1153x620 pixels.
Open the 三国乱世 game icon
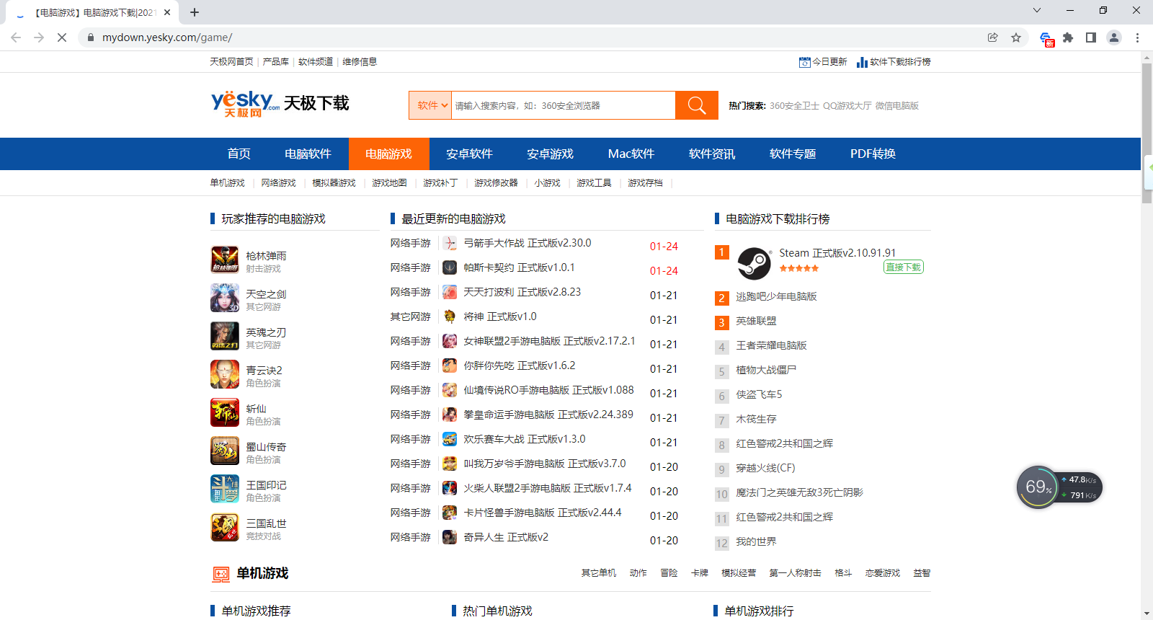[x=225, y=527]
